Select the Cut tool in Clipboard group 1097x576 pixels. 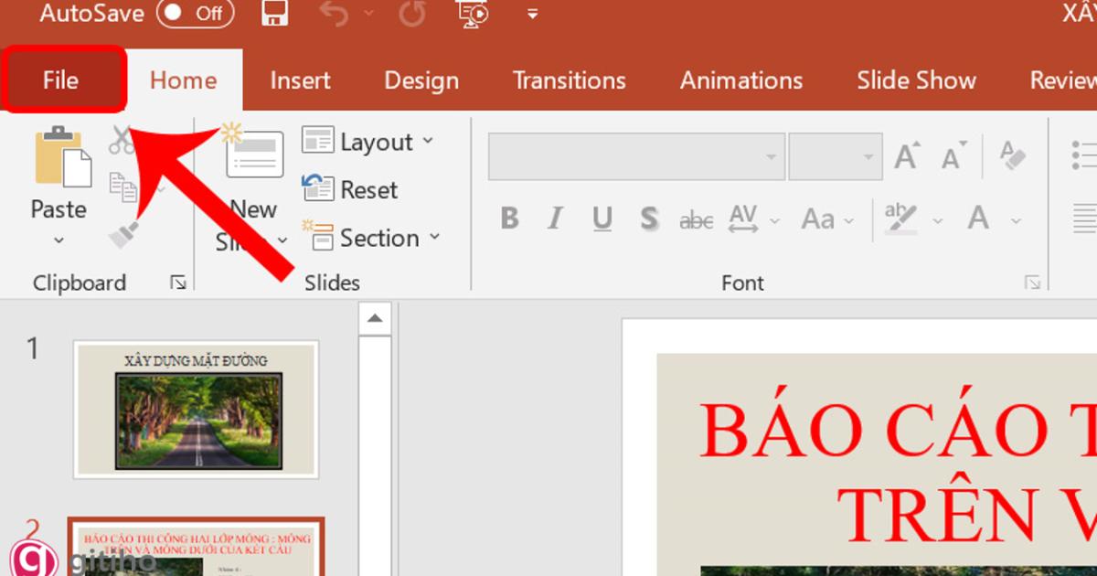[120, 139]
